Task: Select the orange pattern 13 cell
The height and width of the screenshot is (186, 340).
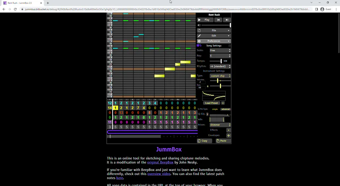Action: pos(121,112)
